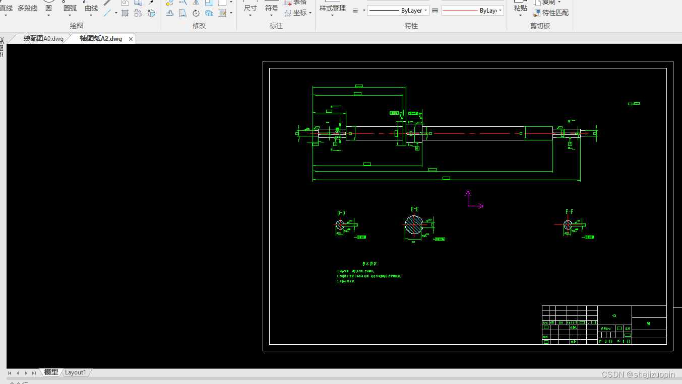Select the 模型 model tab
The height and width of the screenshot is (384, 682).
point(51,372)
